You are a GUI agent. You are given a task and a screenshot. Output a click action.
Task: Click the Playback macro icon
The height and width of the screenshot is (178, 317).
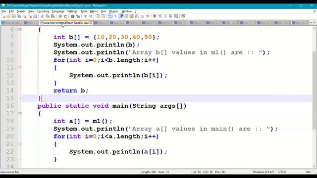[165, 16]
